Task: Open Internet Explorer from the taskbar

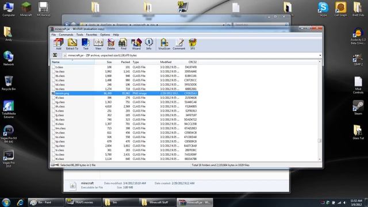Action: point(21,202)
